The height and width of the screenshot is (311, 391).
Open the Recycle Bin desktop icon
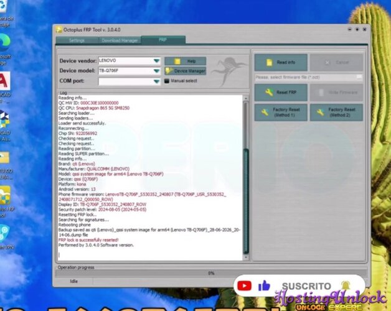[x=4, y=7]
